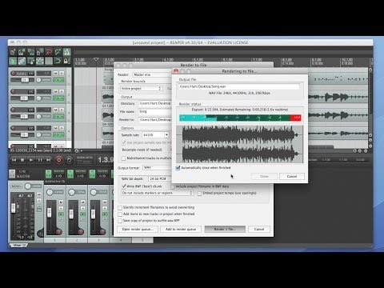Click the first track volume fader
Viewport: 384px width, 288px height.
tap(25, 80)
